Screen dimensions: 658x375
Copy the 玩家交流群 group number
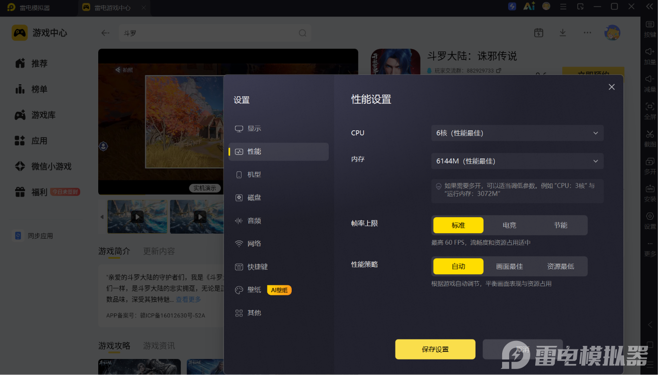point(499,71)
